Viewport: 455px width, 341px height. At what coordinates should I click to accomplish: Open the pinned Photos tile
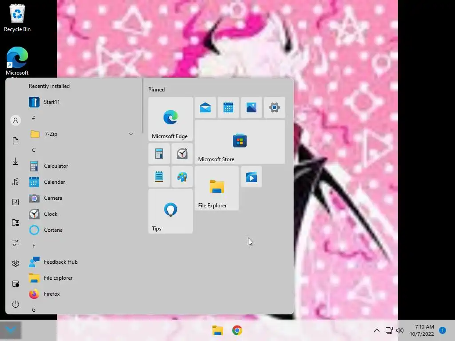(x=251, y=107)
